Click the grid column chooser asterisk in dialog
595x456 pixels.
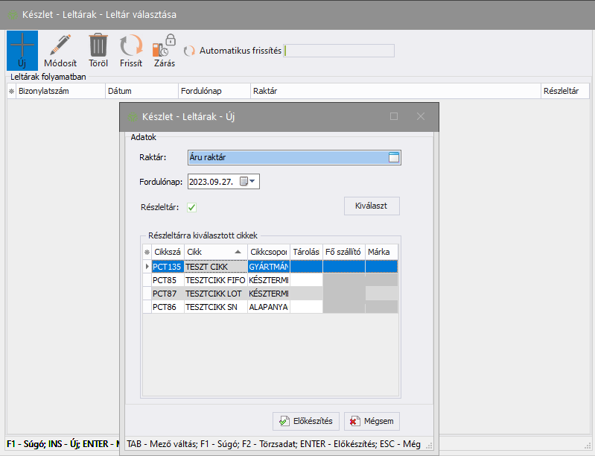[147, 252]
